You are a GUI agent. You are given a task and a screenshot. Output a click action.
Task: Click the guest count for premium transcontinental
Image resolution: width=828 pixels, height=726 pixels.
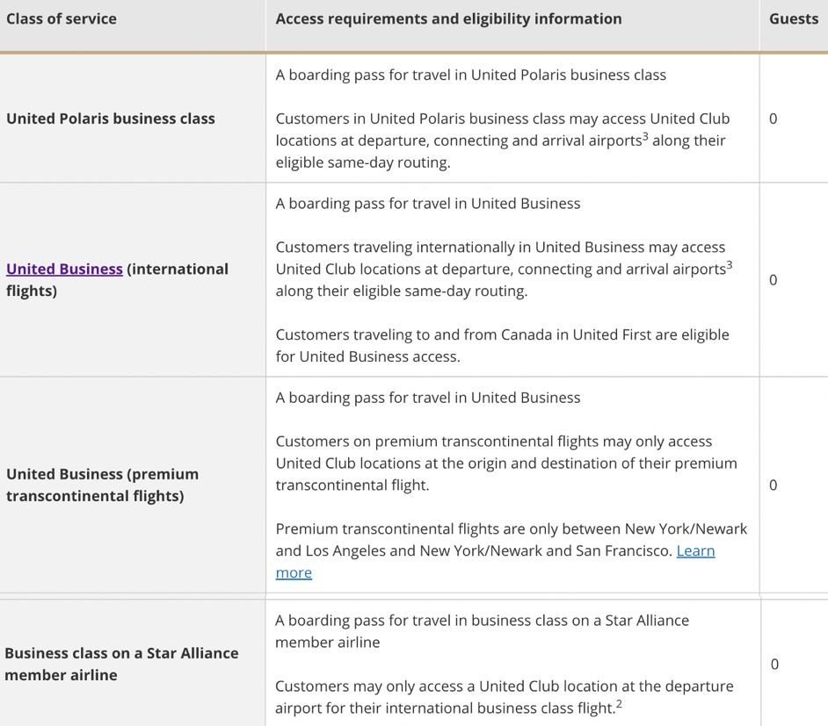[x=773, y=485]
